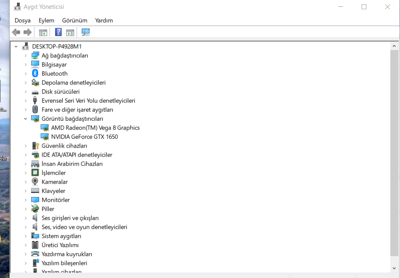Click the vertical scrollbar thumb
The height and width of the screenshot is (278, 400).
click(x=394, y=153)
